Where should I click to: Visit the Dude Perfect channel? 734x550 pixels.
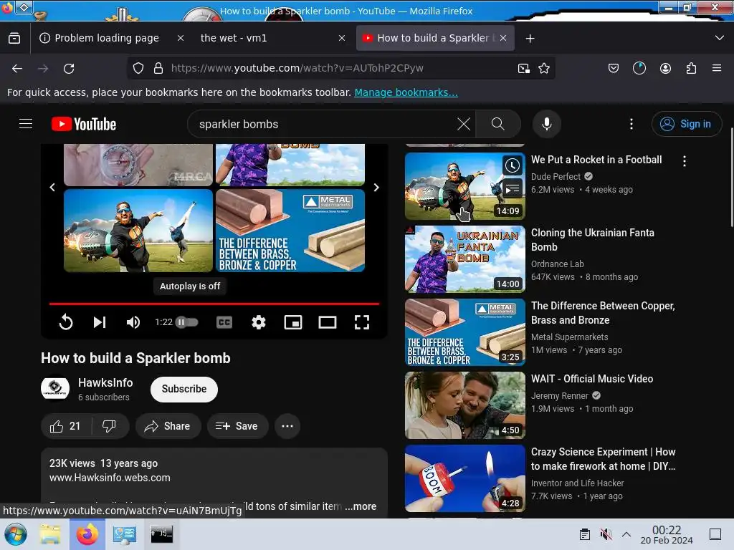[x=556, y=177]
